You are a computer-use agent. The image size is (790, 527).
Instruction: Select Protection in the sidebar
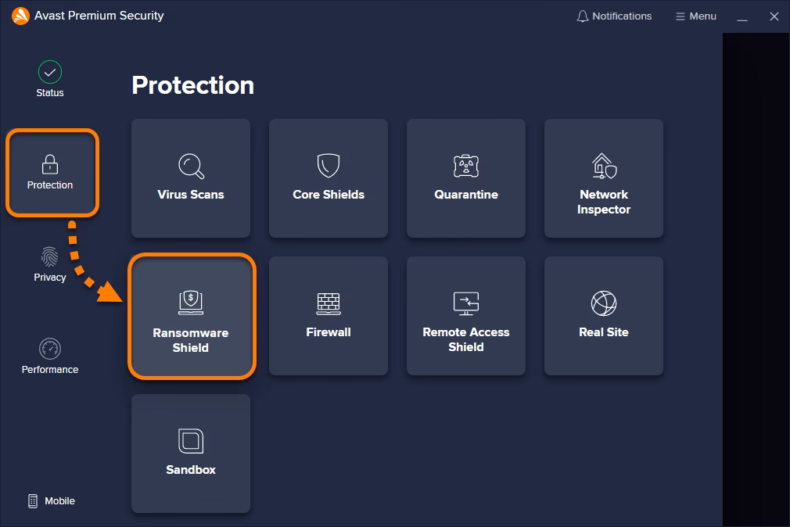pos(52,173)
